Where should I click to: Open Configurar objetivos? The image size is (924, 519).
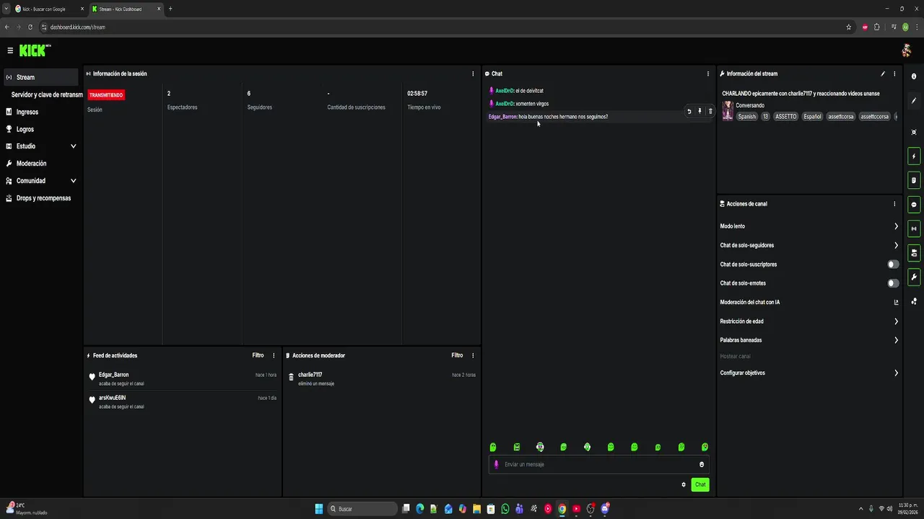tap(809, 373)
